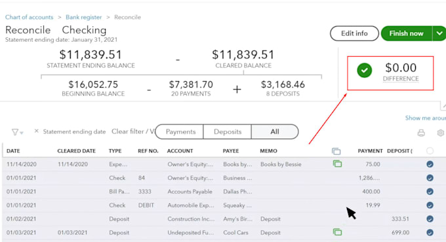Uncheck cleared mark for 75.00 payment row

[x=430, y=164]
